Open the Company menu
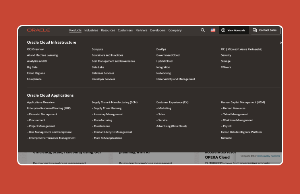Screen dimensions: 300x194 175,30
